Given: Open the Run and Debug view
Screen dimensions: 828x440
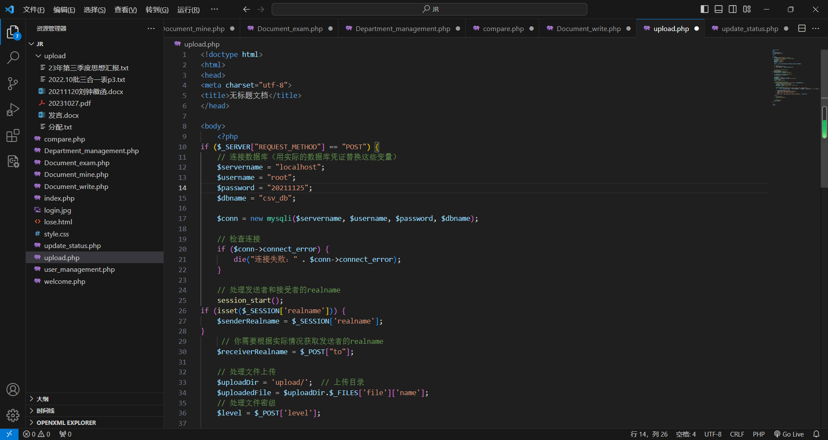Looking at the screenshot, I should coord(13,110).
